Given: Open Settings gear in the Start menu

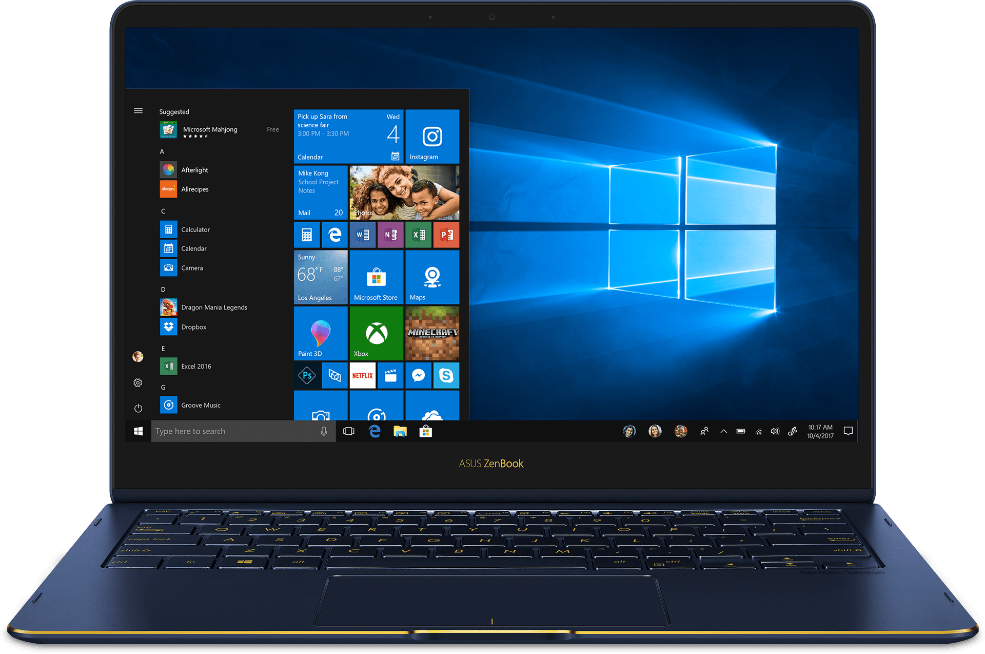Looking at the screenshot, I should pyautogui.click(x=138, y=383).
